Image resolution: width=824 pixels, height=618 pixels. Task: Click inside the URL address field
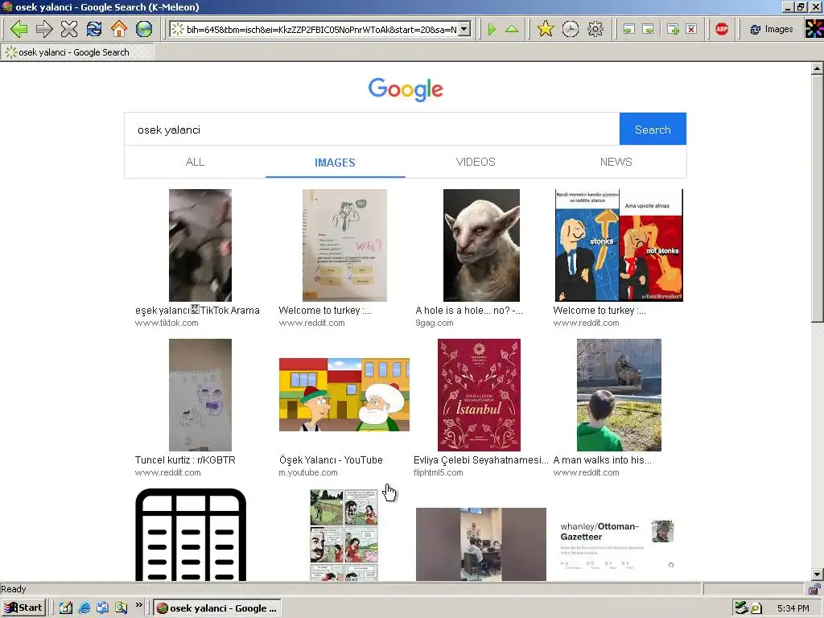(x=321, y=30)
